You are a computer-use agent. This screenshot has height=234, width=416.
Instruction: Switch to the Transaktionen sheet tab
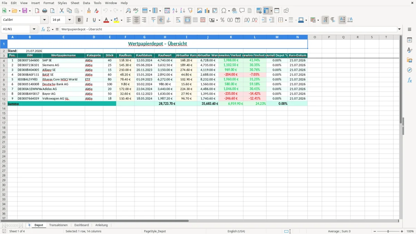pyautogui.click(x=59, y=225)
